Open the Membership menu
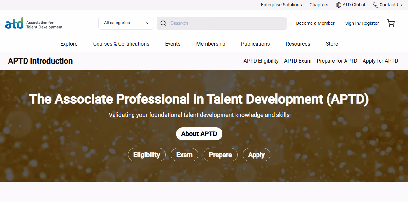 (x=211, y=44)
